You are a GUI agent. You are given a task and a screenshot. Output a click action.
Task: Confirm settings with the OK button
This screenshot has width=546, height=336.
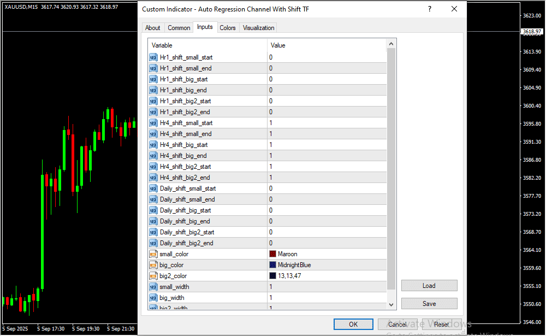coord(353,325)
